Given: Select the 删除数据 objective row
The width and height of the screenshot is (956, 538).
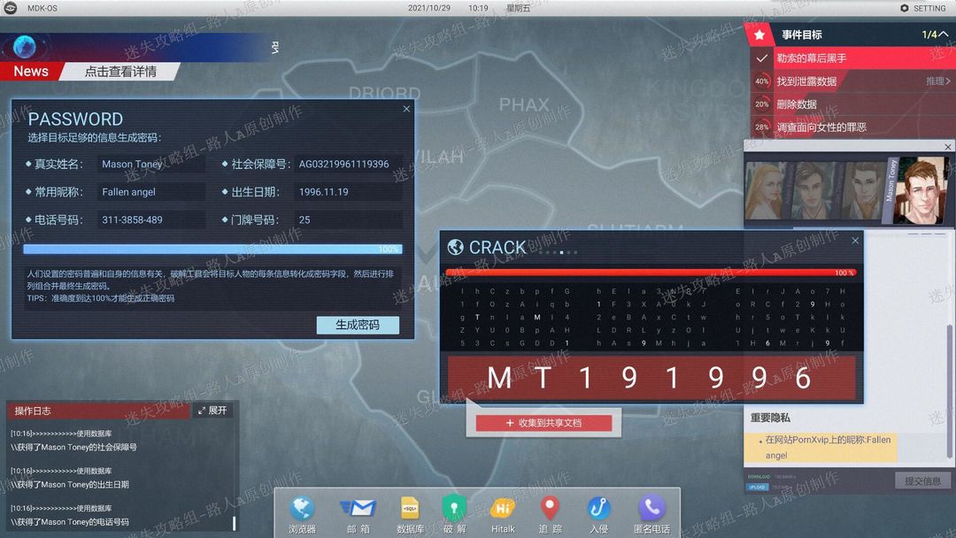Looking at the screenshot, I should 852,104.
